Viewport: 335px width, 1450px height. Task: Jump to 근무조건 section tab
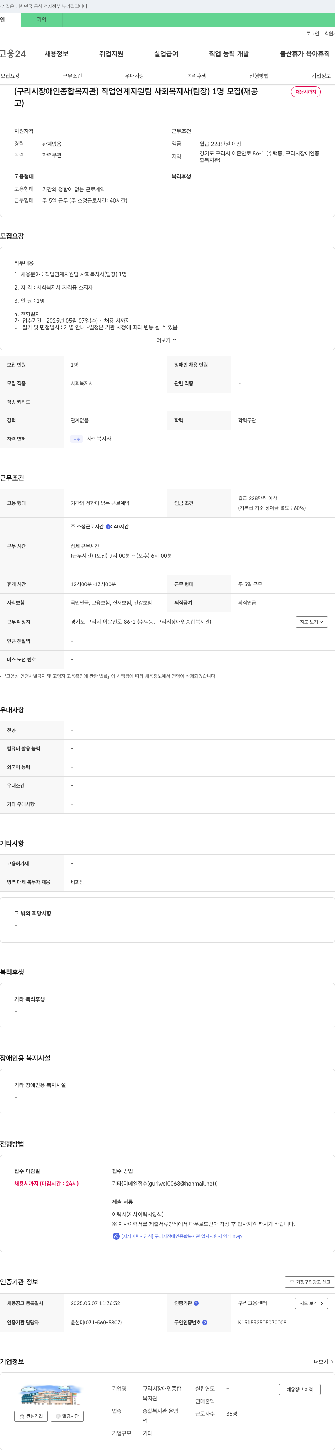pos(73,76)
